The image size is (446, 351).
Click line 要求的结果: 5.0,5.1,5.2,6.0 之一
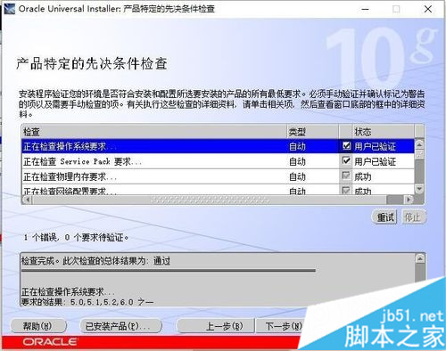(x=87, y=302)
